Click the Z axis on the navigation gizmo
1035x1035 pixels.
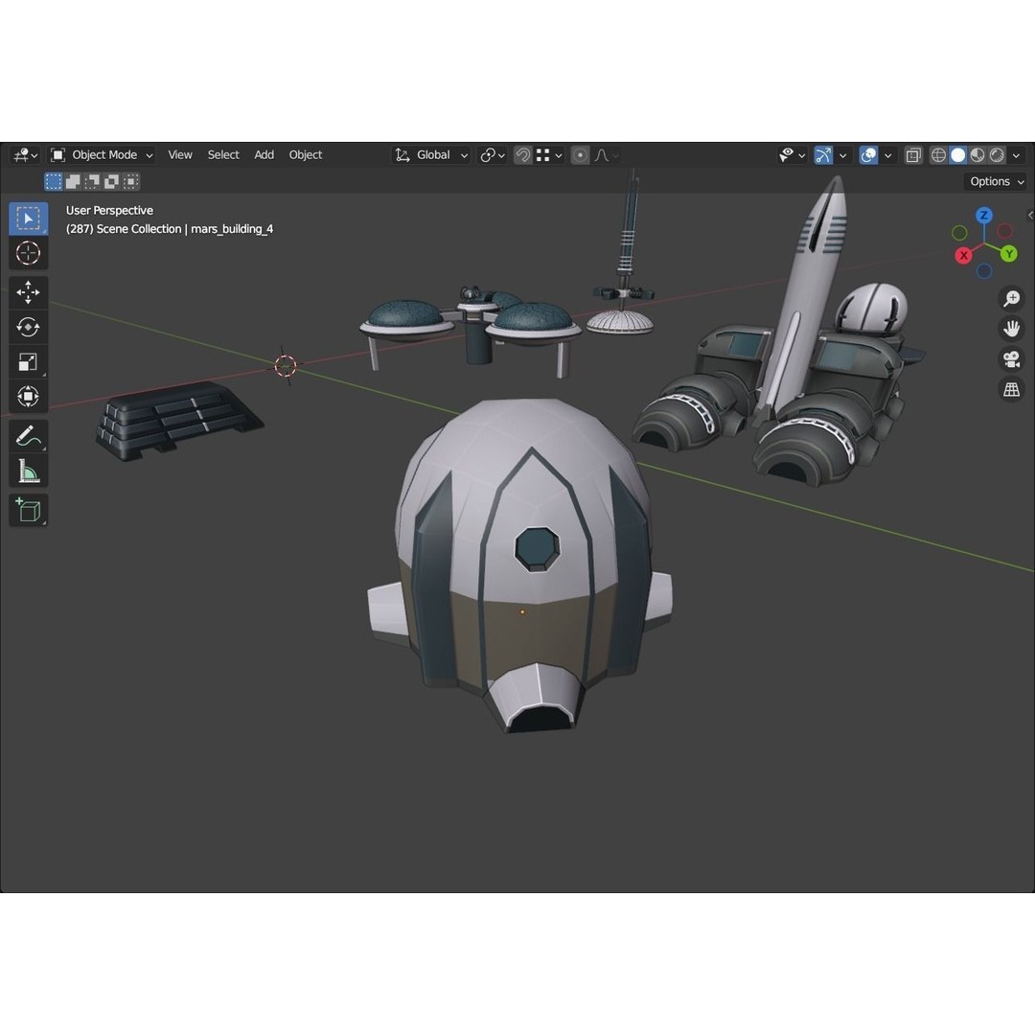(x=983, y=216)
